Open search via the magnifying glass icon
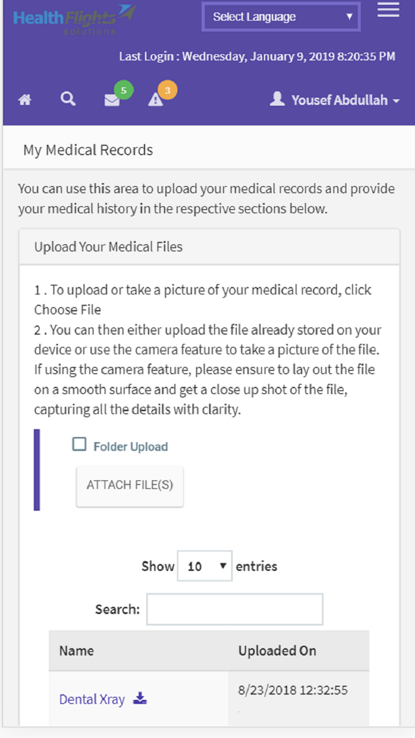 (68, 99)
